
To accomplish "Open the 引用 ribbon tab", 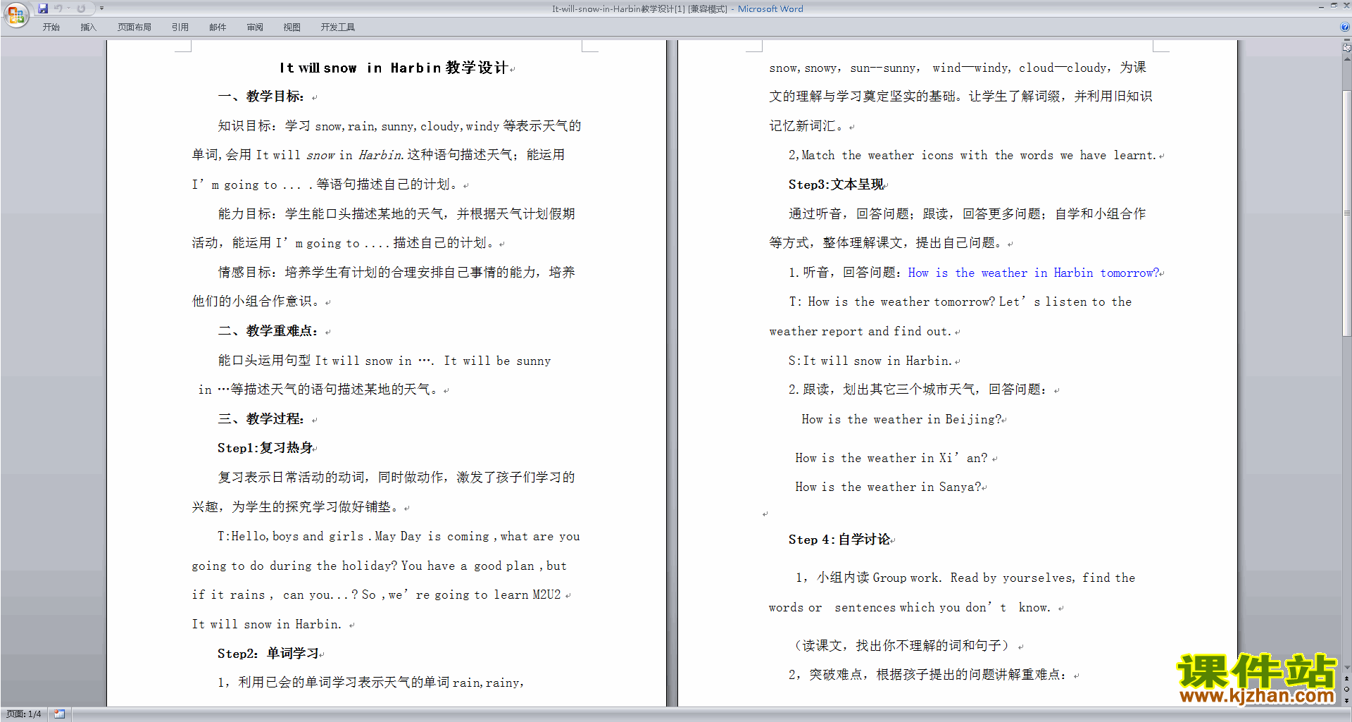I will coord(180,27).
